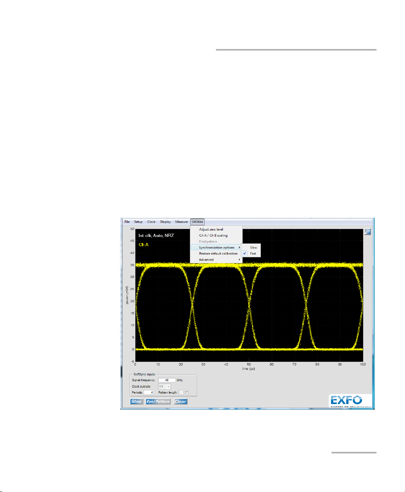Select Ch A / Ch B scaling
This screenshot has height=492, width=405.
click(x=216, y=235)
